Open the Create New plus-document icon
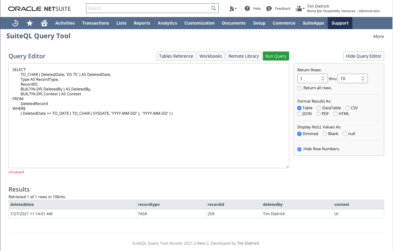The height and width of the screenshot is (251, 393). click(233, 9)
